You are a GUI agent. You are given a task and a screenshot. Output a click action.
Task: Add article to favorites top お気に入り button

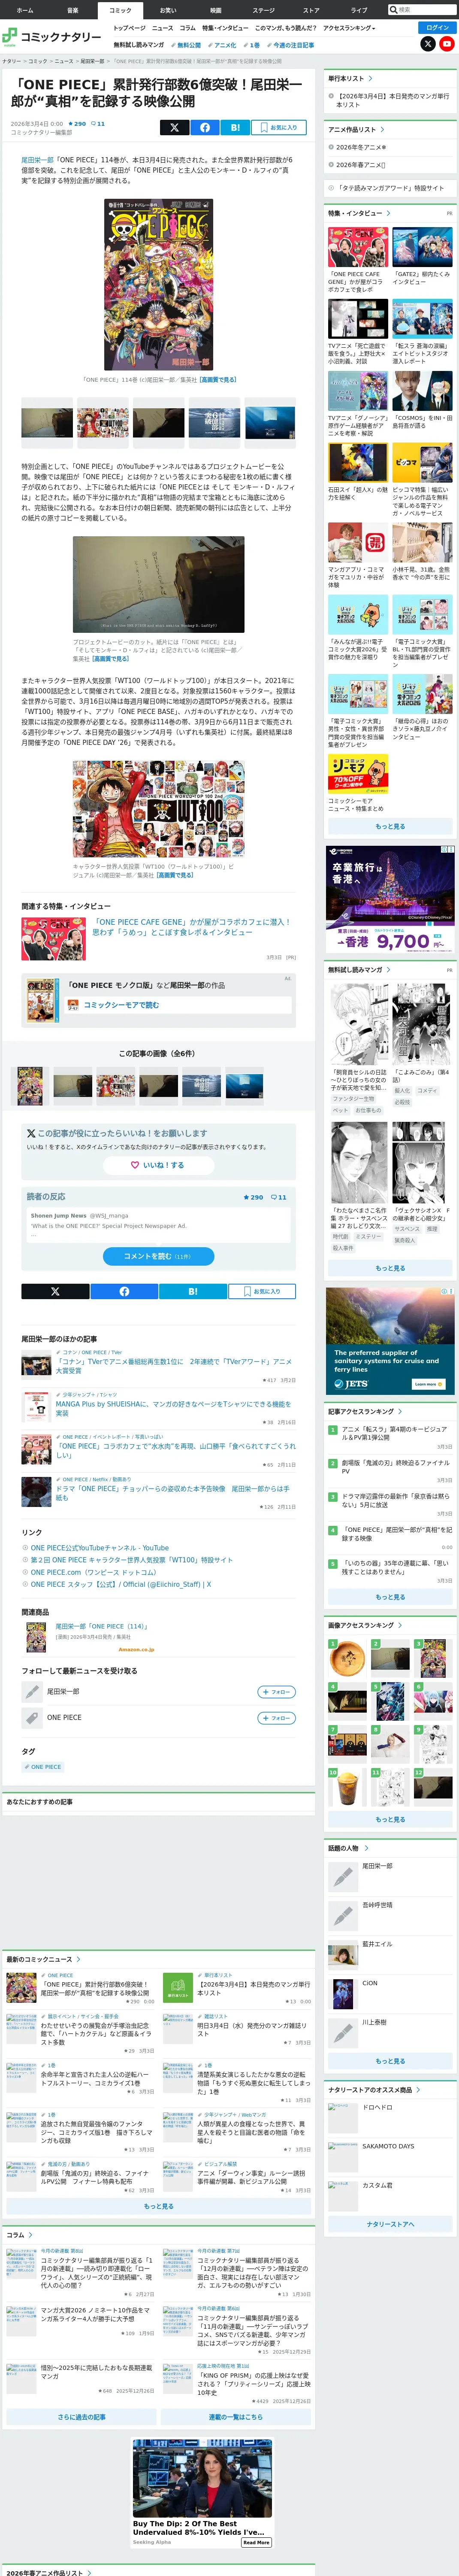pos(279,127)
